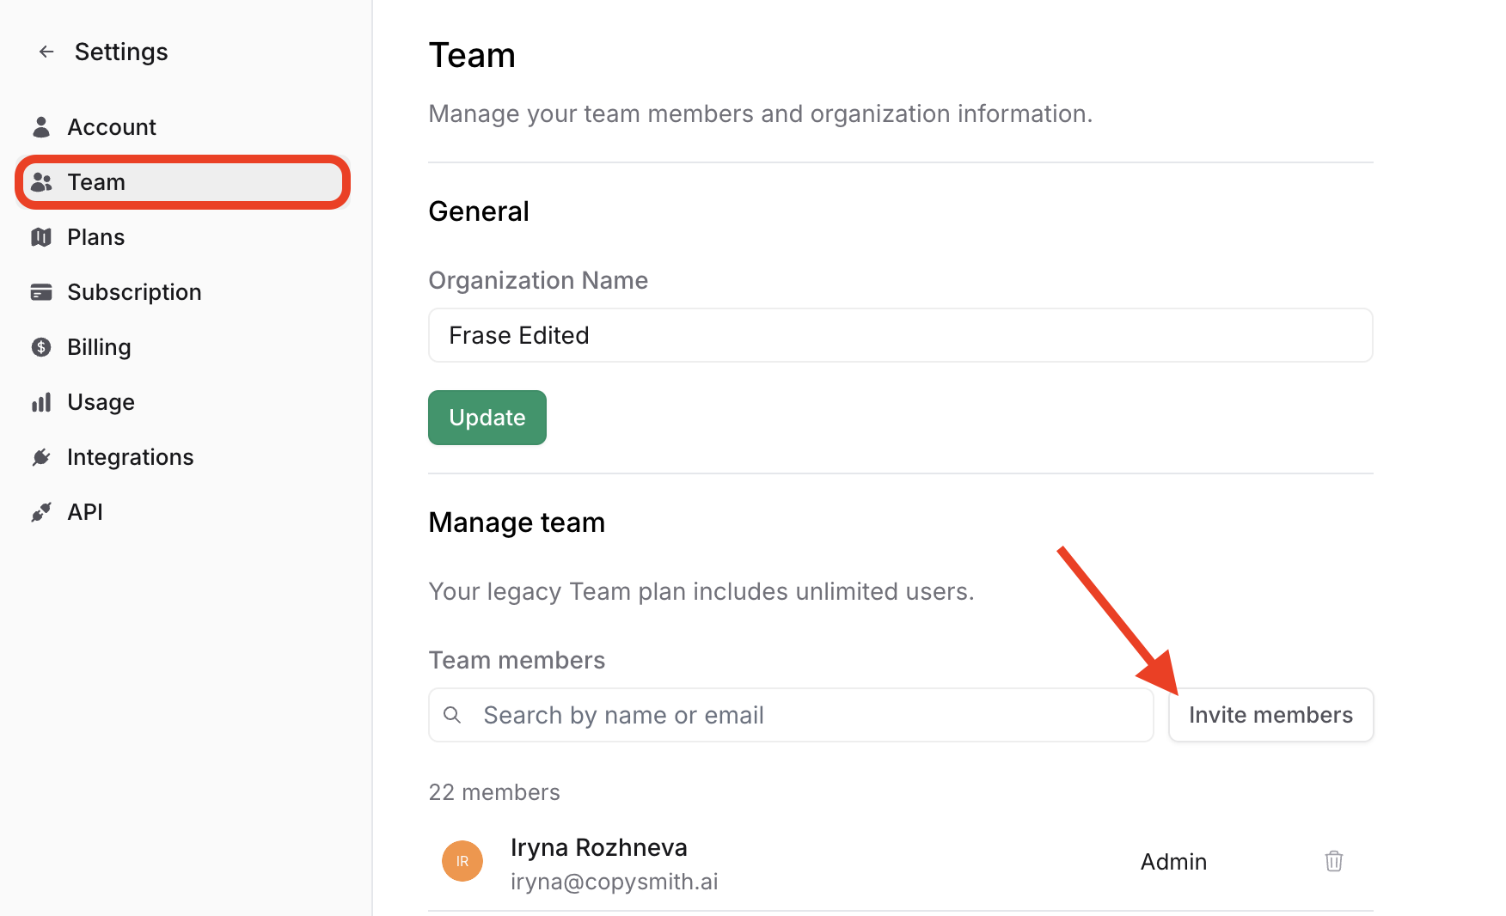This screenshot has height=916, width=1506.
Task: Click the API sidebar icon
Action: tap(41, 512)
